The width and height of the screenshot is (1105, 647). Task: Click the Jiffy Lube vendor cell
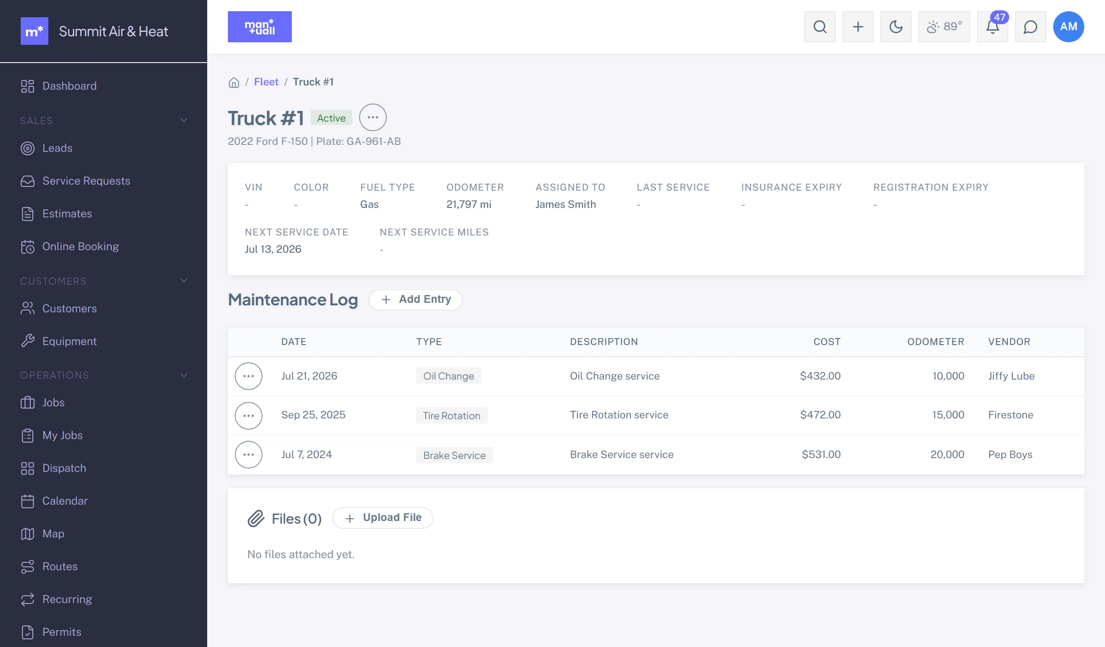(1011, 376)
